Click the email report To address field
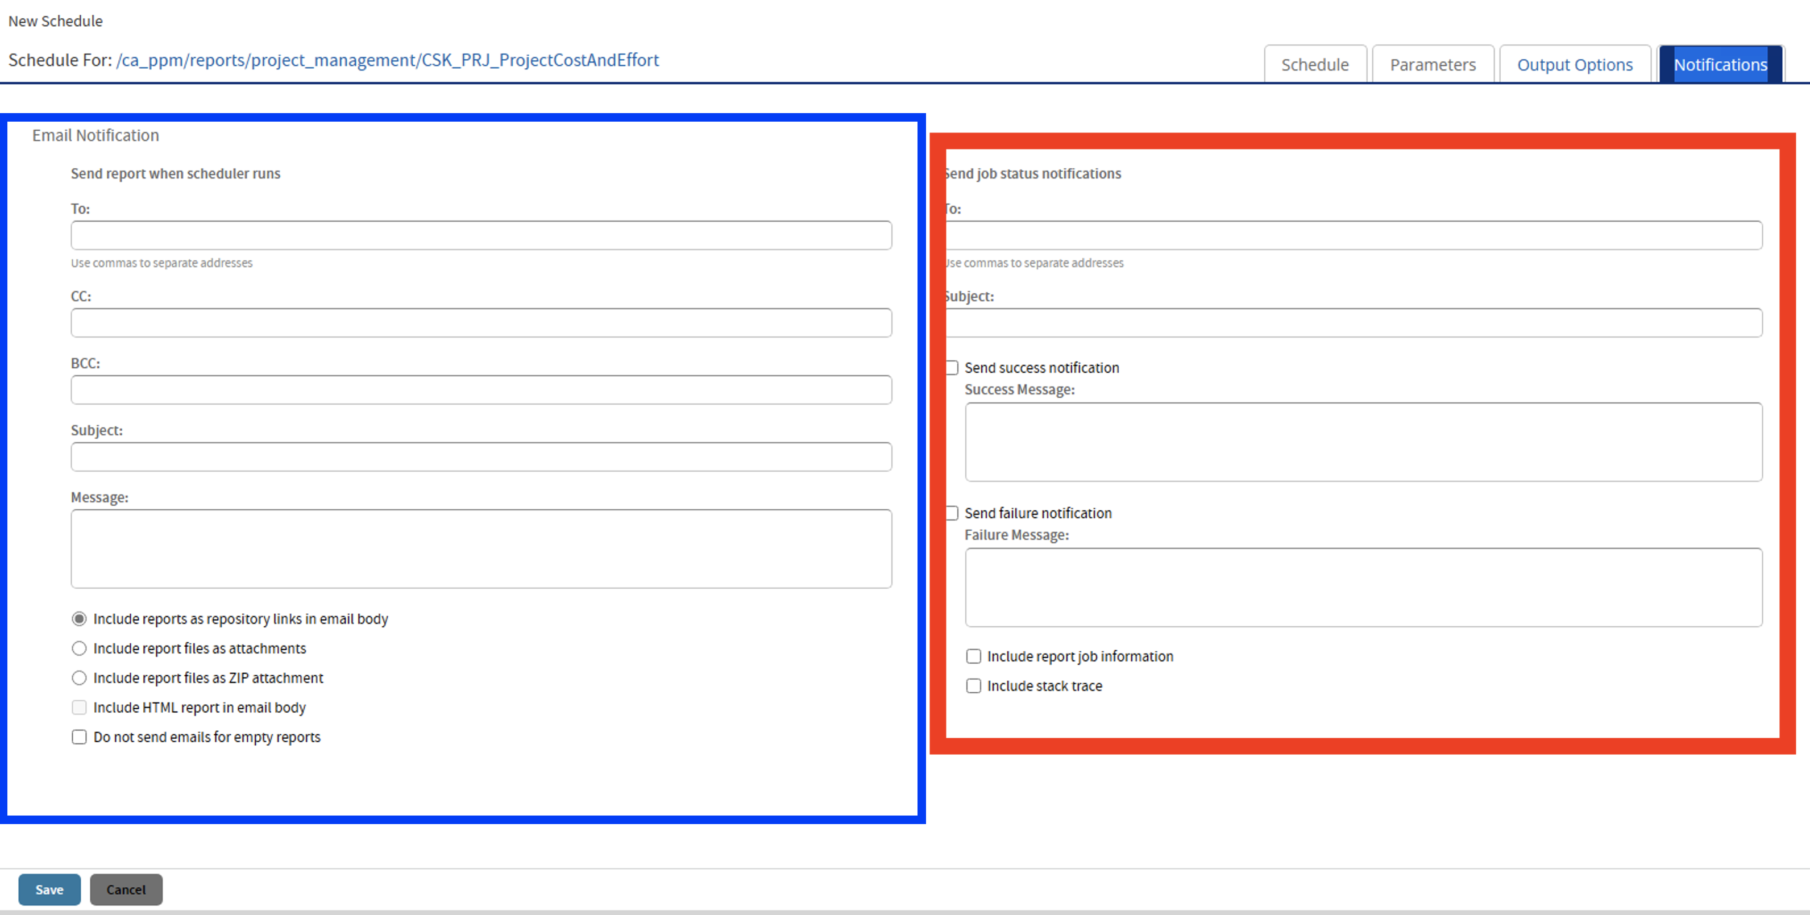The width and height of the screenshot is (1810, 915). pos(480,235)
